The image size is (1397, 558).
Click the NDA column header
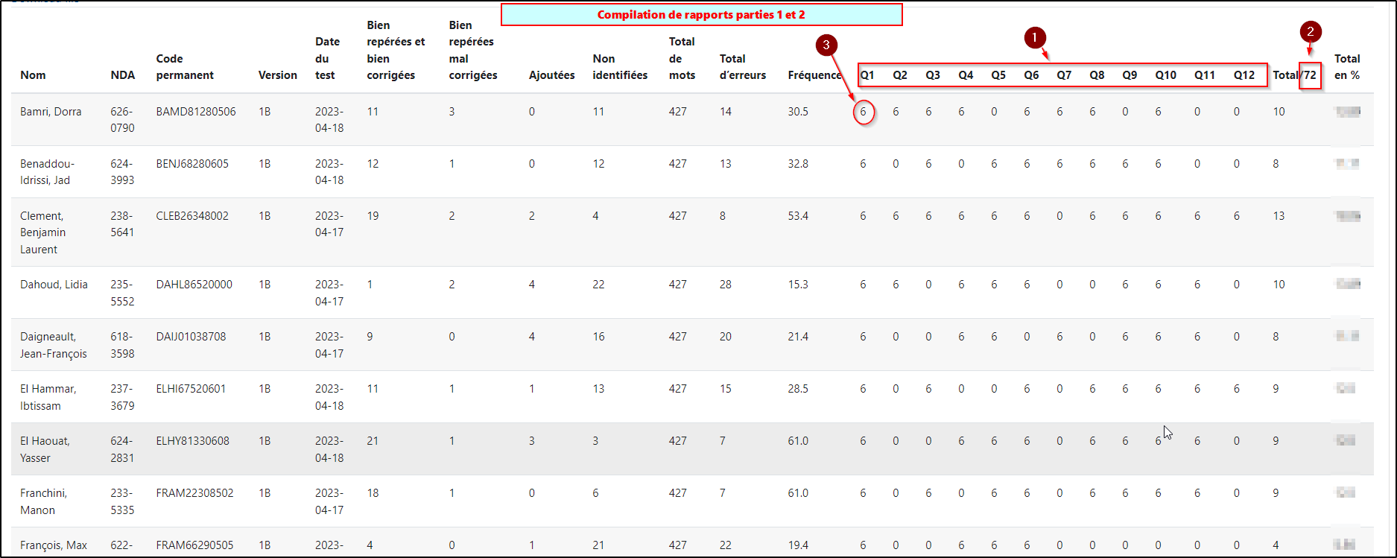(122, 75)
